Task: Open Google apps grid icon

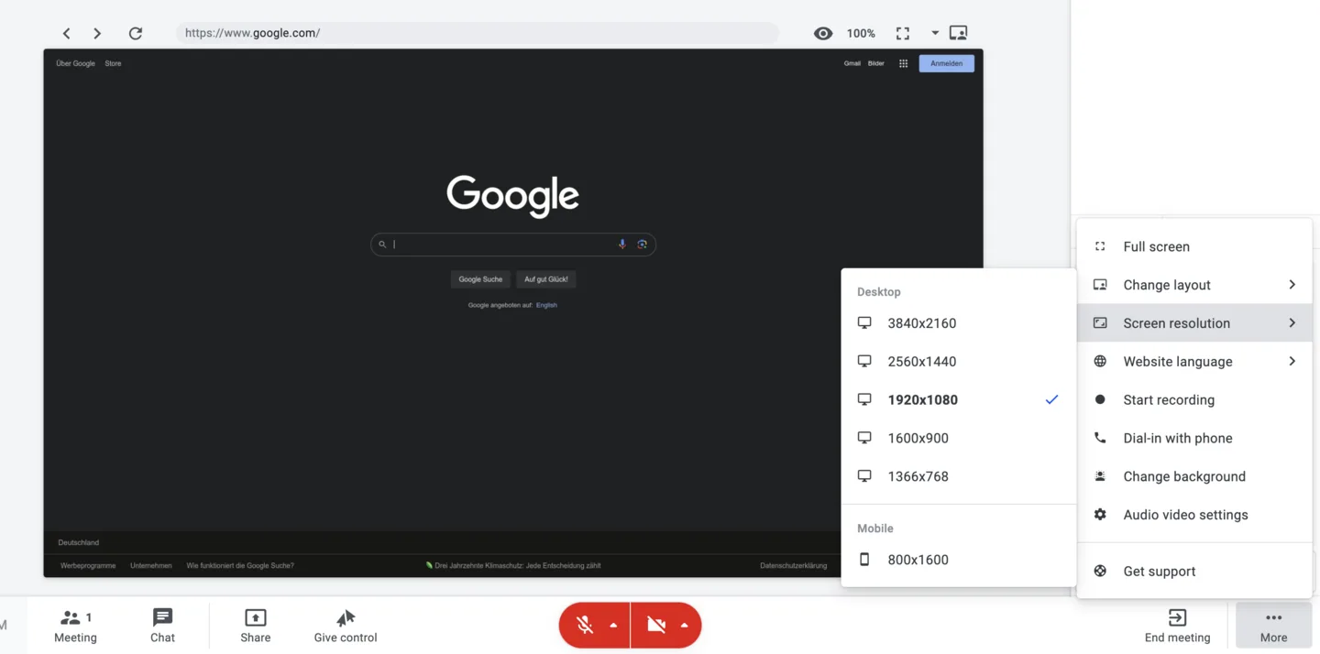Action: pos(903,63)
